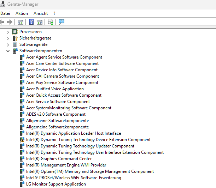Select Intel(R) Graphics Command Center text
The image size is (216, 188).
click(x=59, y=159)
